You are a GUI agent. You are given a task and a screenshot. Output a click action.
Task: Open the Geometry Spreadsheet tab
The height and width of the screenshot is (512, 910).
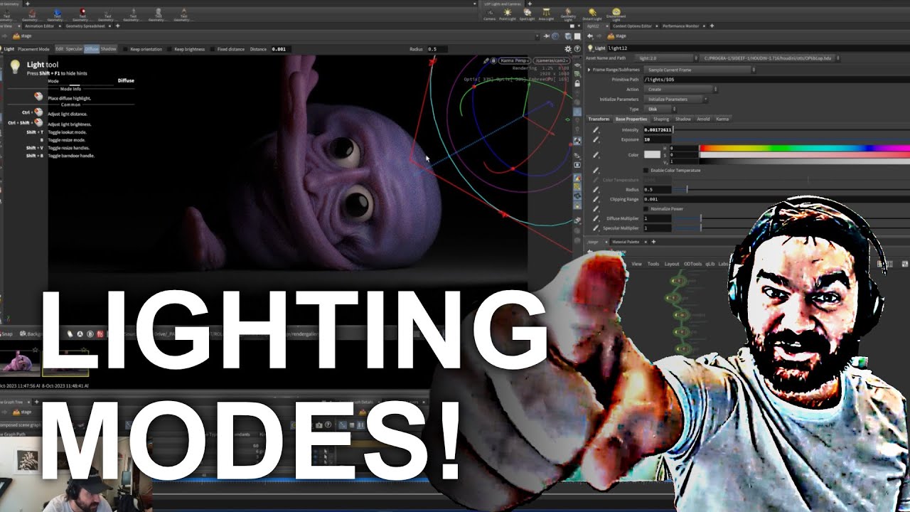tap(85, 26)
